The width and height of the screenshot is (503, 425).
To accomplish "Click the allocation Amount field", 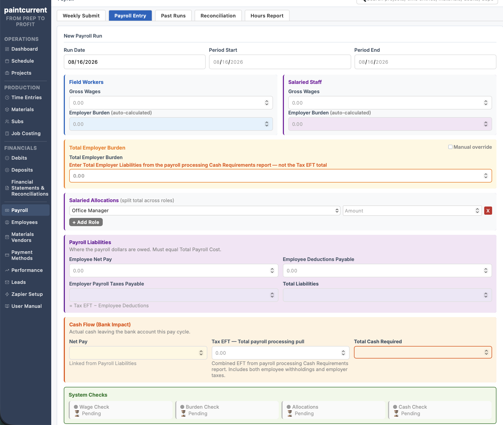I will click(x=412, y=211).
